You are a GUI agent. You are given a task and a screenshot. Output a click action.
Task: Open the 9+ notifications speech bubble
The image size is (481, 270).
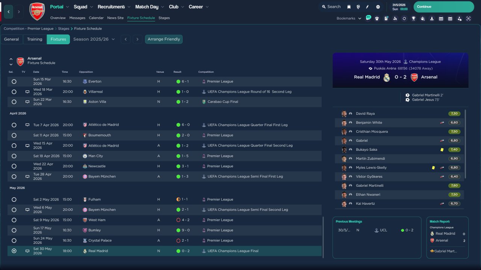click(368, 18)
